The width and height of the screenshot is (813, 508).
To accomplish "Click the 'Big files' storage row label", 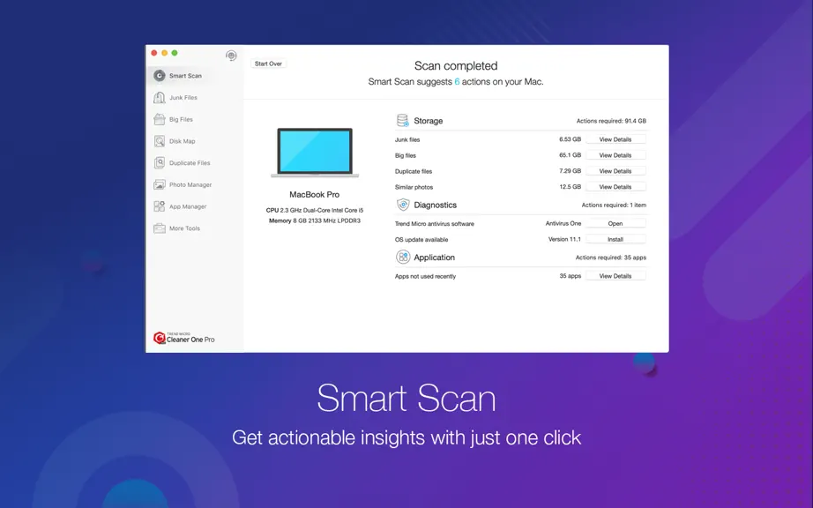I will click(x=406, y=155).
